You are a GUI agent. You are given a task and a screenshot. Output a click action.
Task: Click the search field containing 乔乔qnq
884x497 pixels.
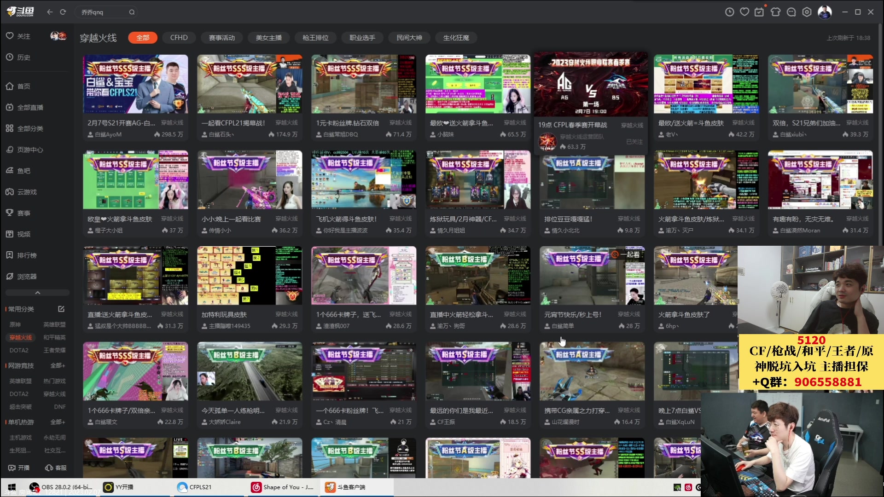point(106,12)
